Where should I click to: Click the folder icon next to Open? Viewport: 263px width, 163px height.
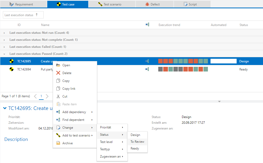58,65
